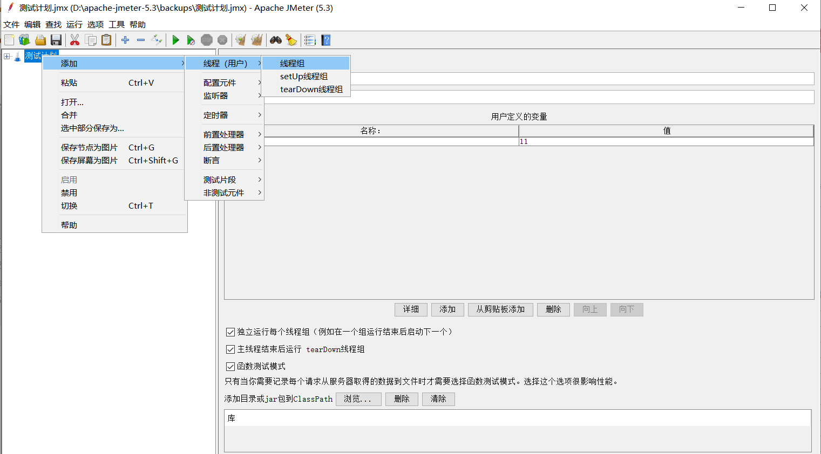Open the 工具 menu

pos(117,24)
